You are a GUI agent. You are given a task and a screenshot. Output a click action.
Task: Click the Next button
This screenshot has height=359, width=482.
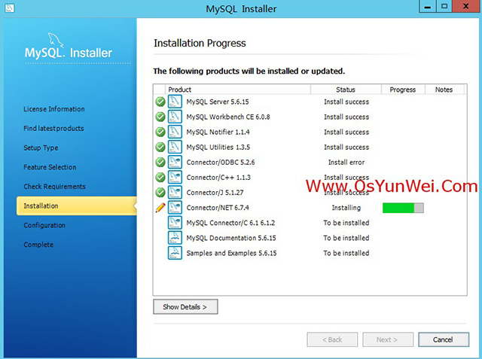(387, 339)
